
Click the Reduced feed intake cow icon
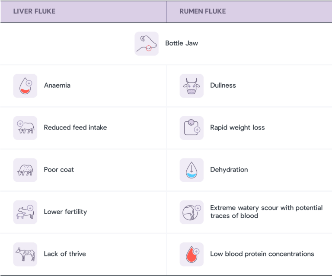(25, 127)
